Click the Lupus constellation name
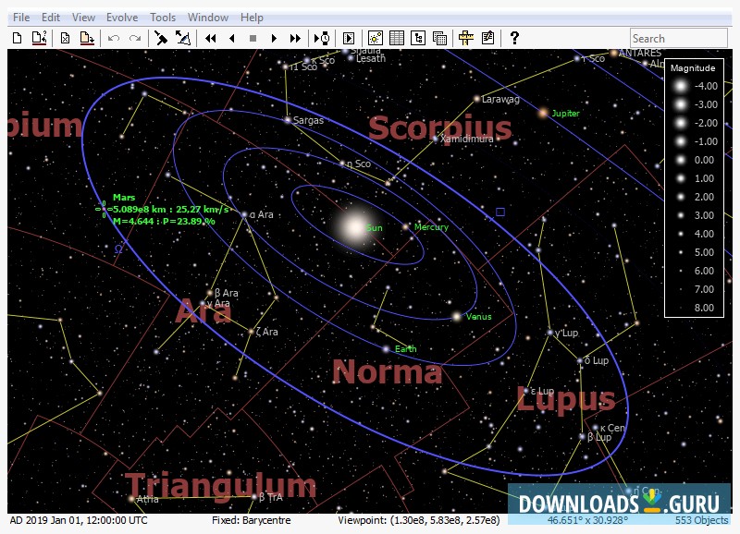Viewport: 740px width, 534px height. [566, 399]
